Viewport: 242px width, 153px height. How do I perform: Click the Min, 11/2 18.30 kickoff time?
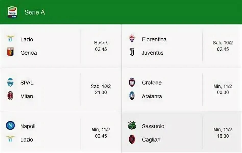pos(223,133)
